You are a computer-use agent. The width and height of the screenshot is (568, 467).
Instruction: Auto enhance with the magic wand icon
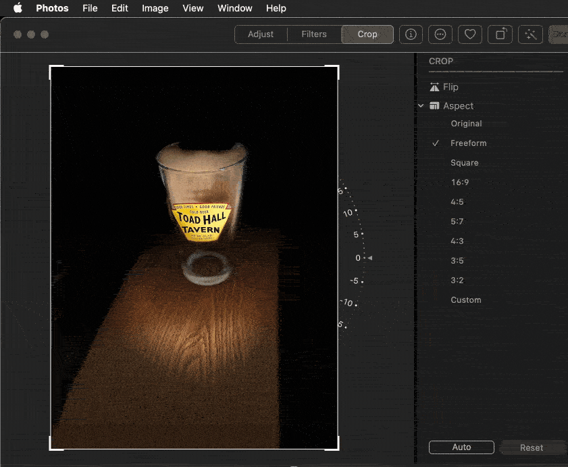pyautogui.click(x=530, y=34)
